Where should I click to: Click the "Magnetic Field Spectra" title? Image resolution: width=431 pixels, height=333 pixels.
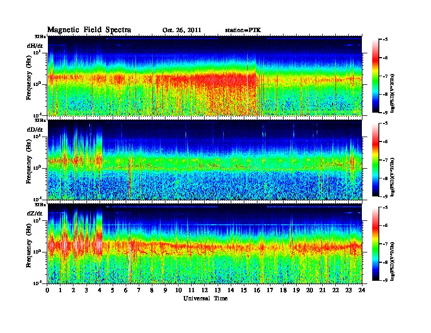(89, 30)
